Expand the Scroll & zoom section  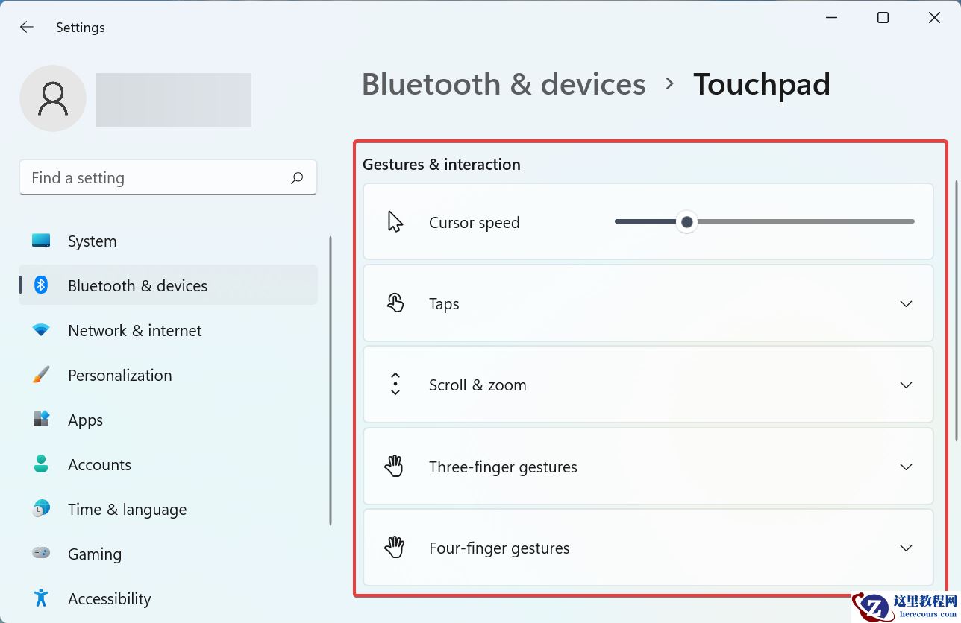(906, 385)
